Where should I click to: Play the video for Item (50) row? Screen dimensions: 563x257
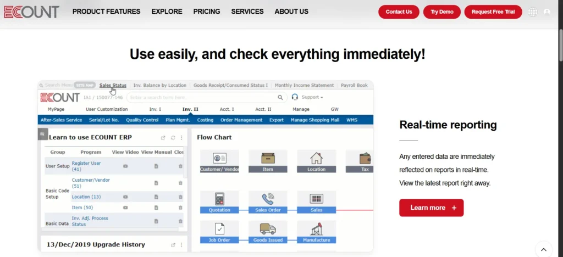point(125,208)
